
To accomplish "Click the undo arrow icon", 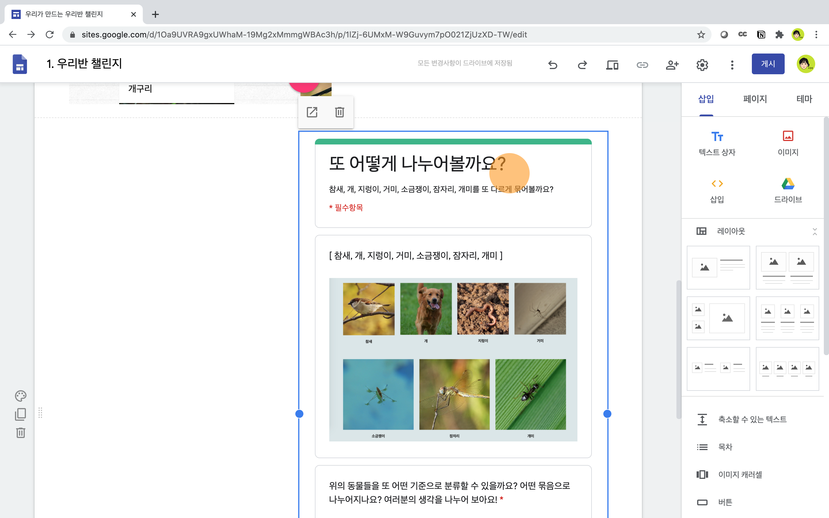I will pos(553,64).
